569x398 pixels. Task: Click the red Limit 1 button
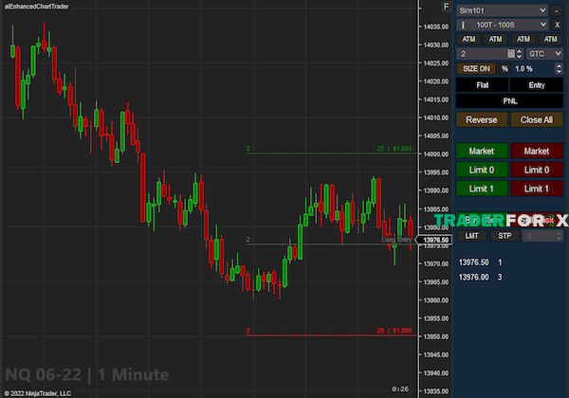coord(537,189)
